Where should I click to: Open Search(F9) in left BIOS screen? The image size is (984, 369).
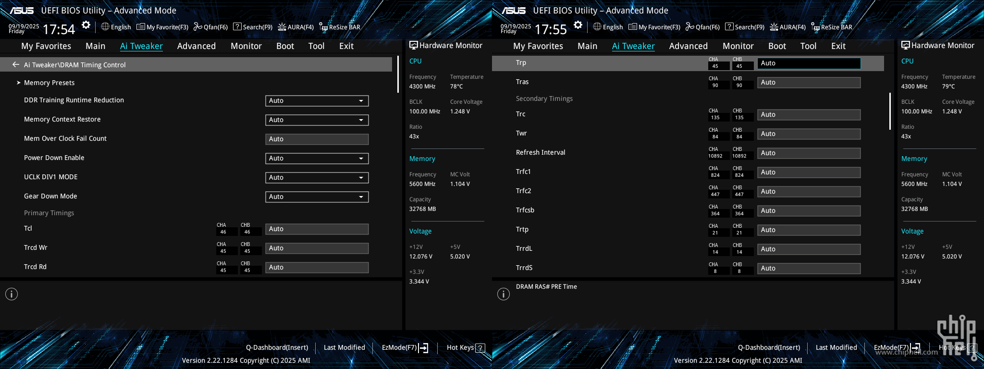click(253, 27)
